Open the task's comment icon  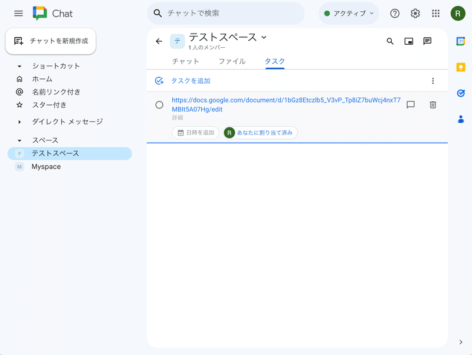point(411,105)
